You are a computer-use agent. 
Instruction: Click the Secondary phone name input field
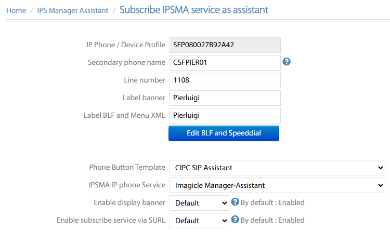coord(225,62)
